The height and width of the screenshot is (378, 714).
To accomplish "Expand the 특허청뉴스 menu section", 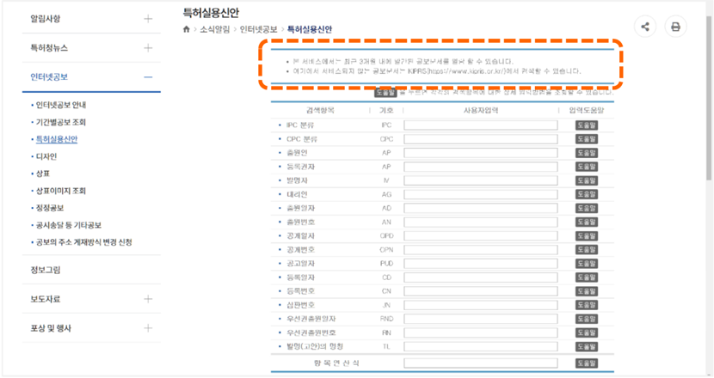I will [148, 48].
